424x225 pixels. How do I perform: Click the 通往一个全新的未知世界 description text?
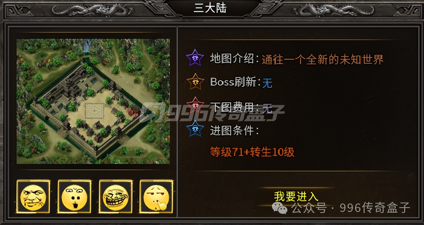322,59
